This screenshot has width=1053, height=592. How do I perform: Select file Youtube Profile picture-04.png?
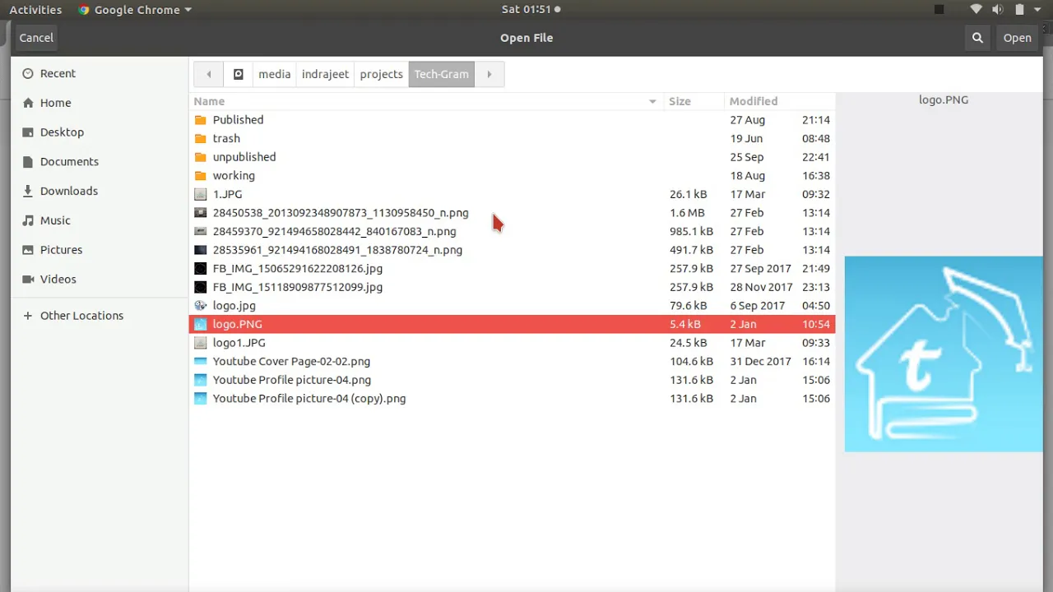click(x=512, y=380)
